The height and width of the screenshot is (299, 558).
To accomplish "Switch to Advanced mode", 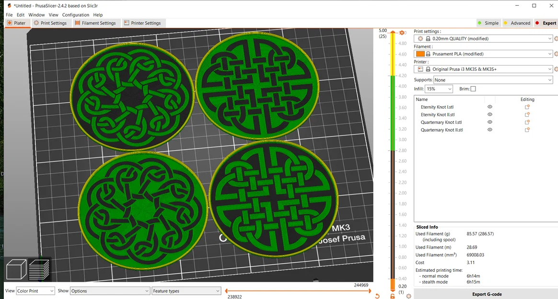I will [x=517, y=23].
